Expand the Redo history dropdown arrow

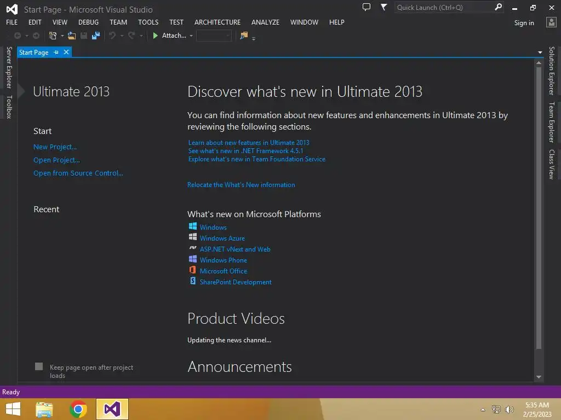click(141, 36)
